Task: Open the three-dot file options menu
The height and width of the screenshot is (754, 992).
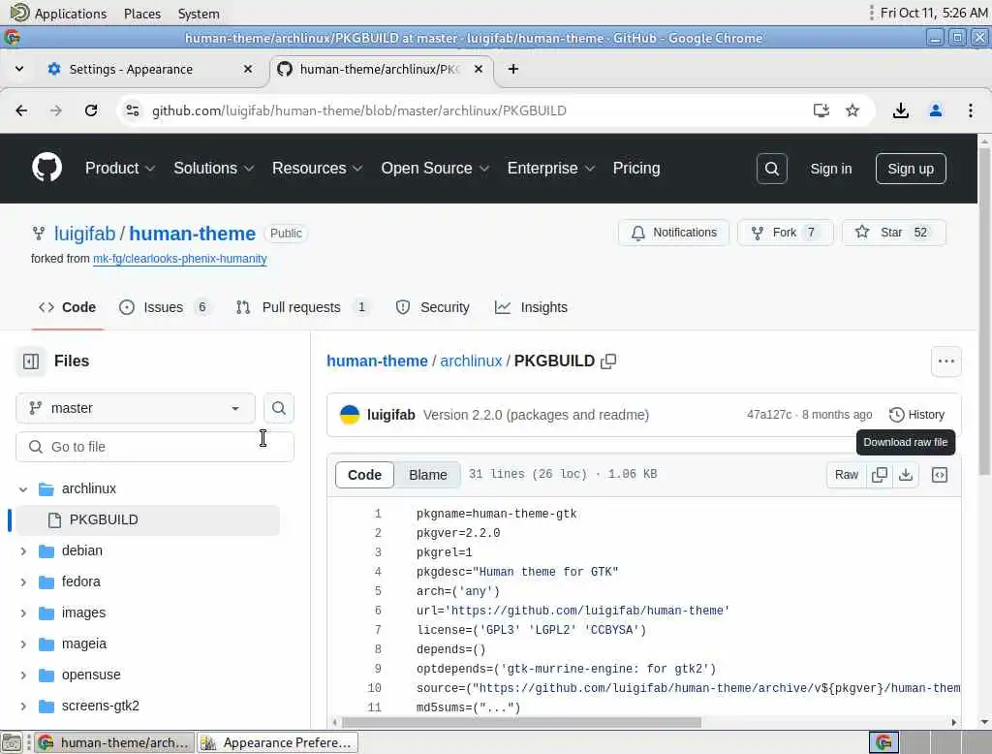Action: (945, 361)
